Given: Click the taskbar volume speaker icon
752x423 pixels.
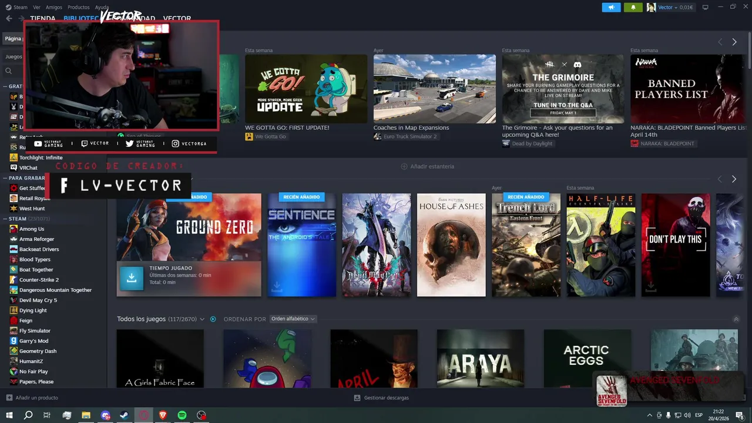Looking at the screenshot, I should coord(688,415).
